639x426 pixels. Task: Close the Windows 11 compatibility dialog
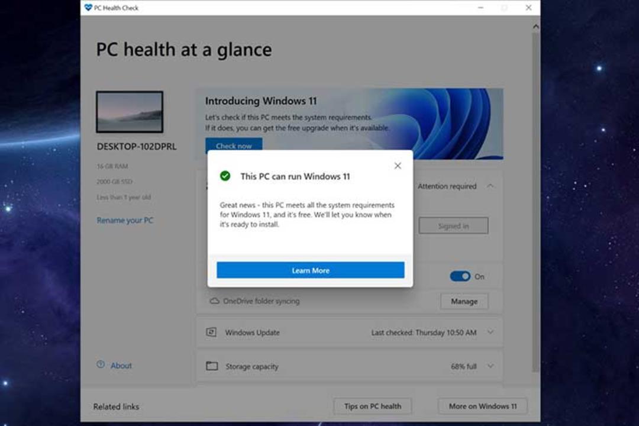(x=398, y=166)
